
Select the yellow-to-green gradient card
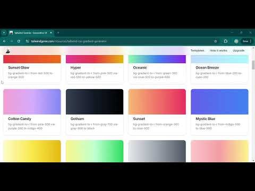[95, 151]
